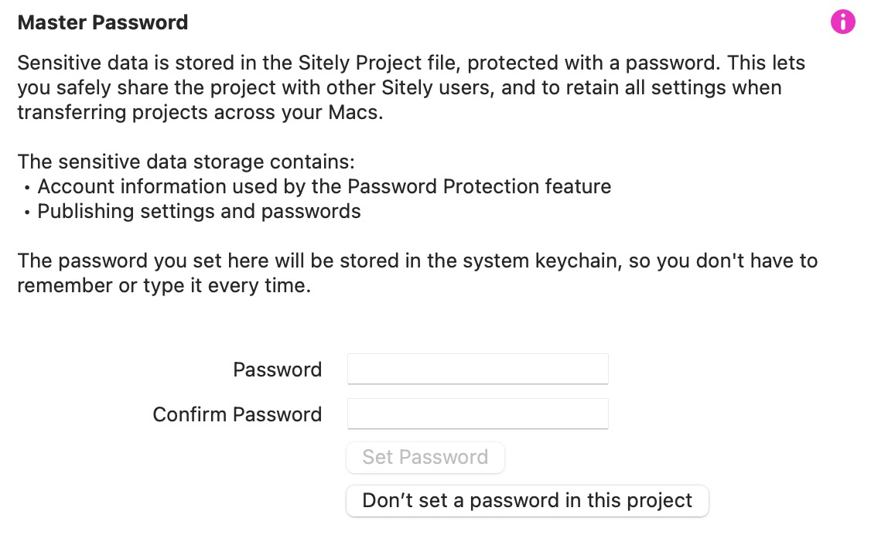Click the Password field label
The image size is (871, 535).
(277, 370)
